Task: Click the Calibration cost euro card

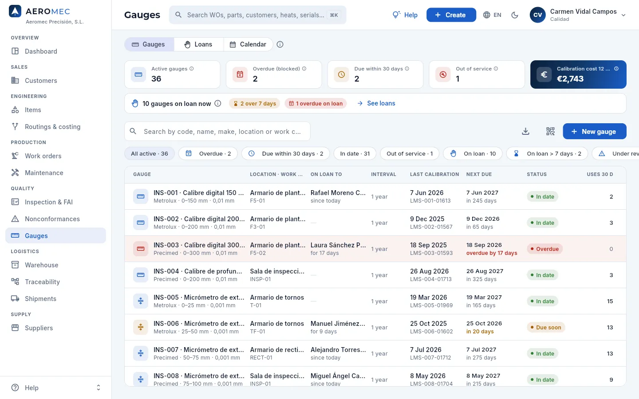Action: click(x=578, y=74)
